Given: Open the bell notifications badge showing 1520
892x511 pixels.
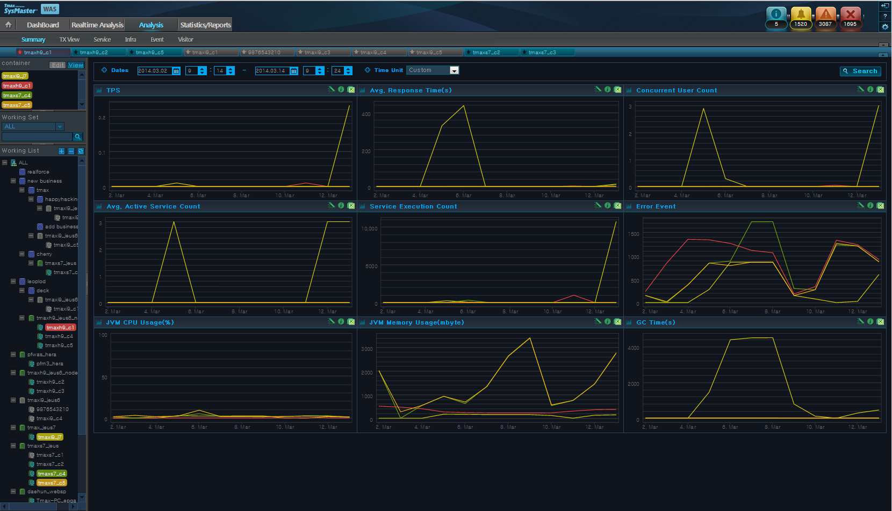Looking at the screenshot, I should [x=801, y=18].
